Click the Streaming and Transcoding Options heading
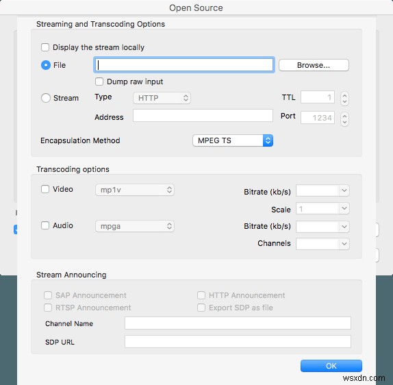393x385 pixels. 101,24
